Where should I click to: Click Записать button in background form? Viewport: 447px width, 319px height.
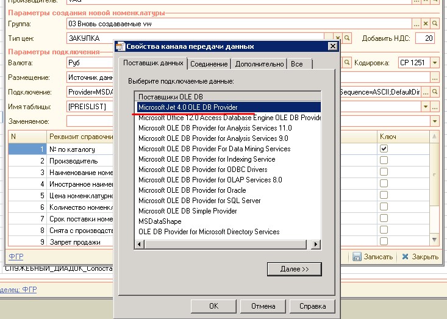point(373,257)
